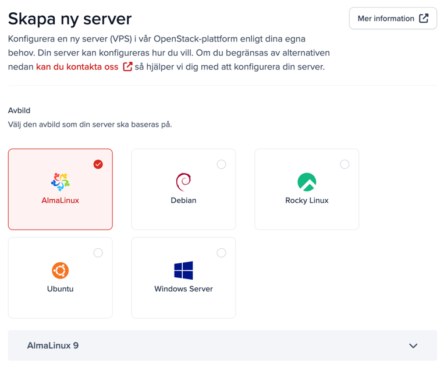Viewport: 444px width, 367px height.
Task: Click the blue Windows logo
Action: pyautogui.click(x=183, y=270)
